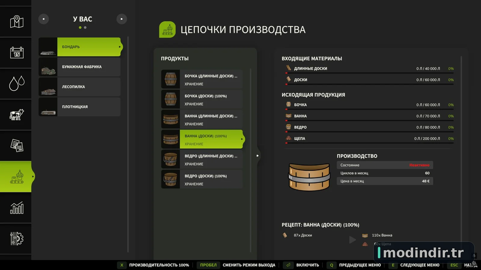Screen dimensions: 481x270
Task: Click barrel icon of БОЧКА (ДЛИННЫЕ ДОСКИ)
Action: tap(171, 79)
